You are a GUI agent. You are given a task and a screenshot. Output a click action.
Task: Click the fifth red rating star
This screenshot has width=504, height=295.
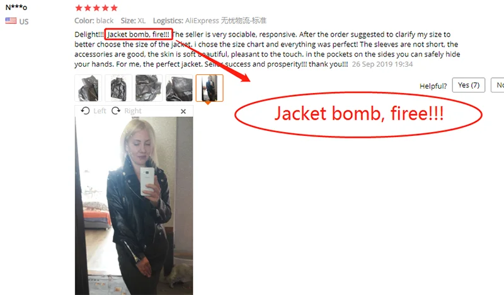point(114,8)
